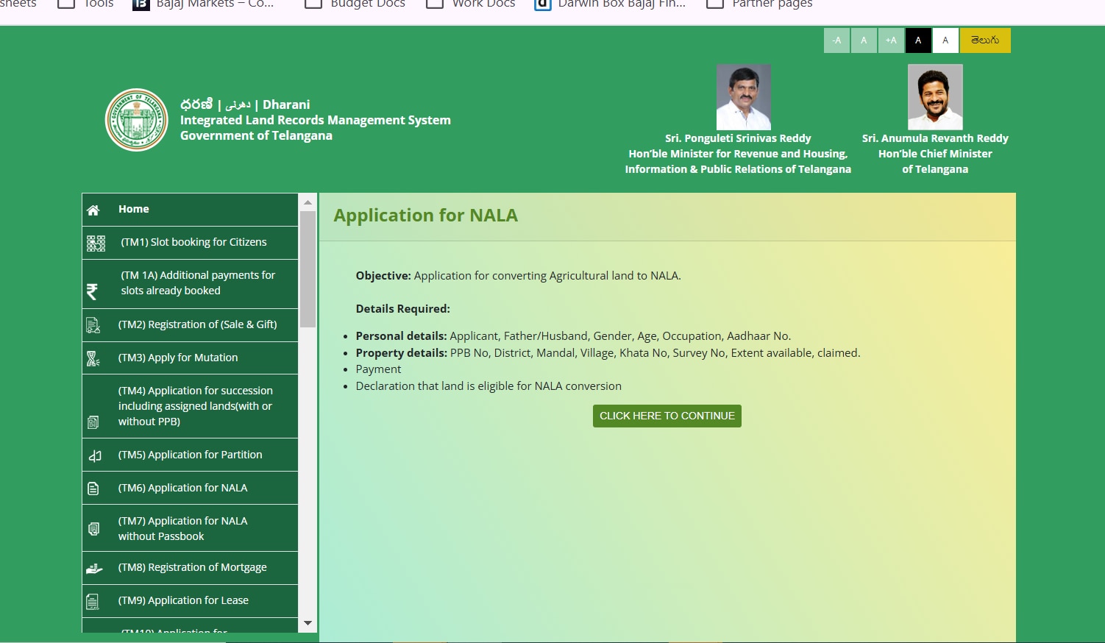
Task: Click the Apply for Mutation icon
Action: [93, 358]
